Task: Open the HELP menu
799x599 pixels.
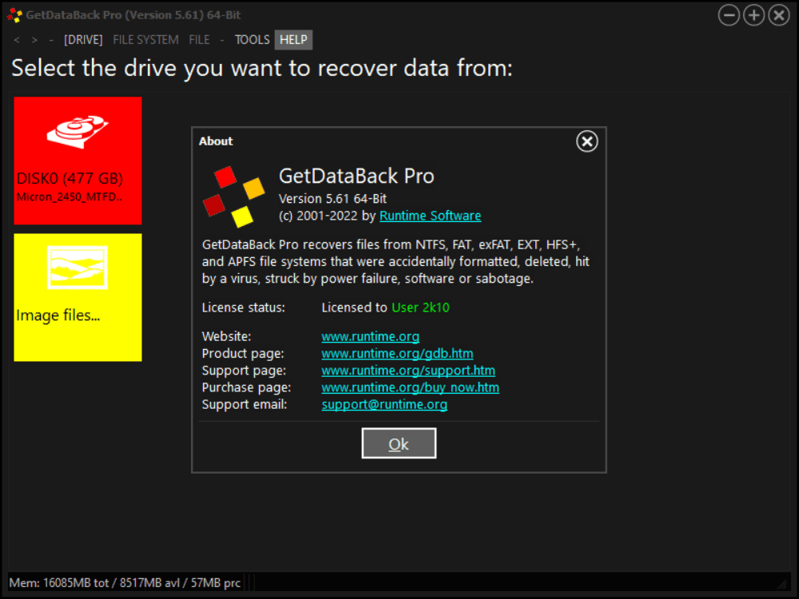Action: pos(293,40)
